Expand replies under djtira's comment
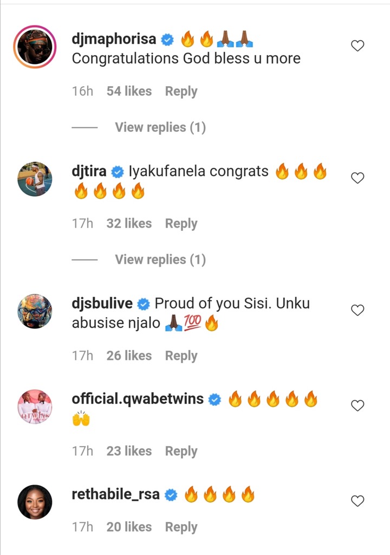The image size is (390, 555). 160,260
